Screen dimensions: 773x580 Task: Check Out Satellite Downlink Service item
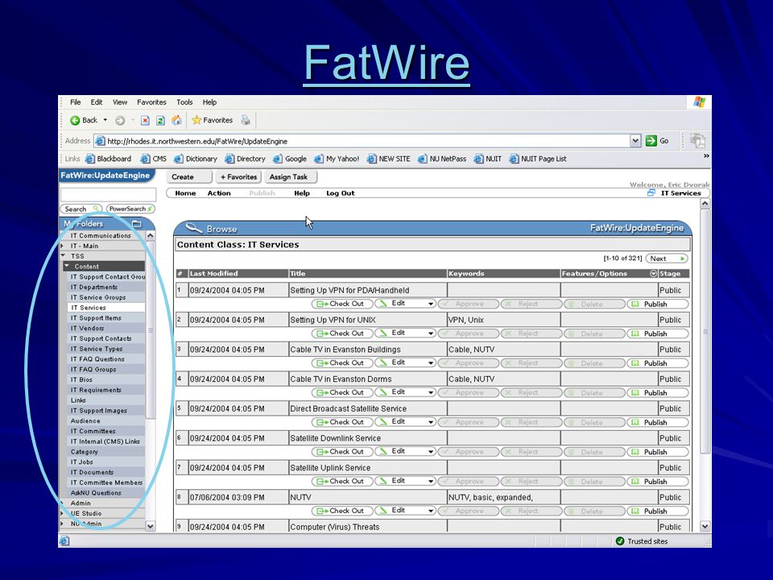[341, 452]
